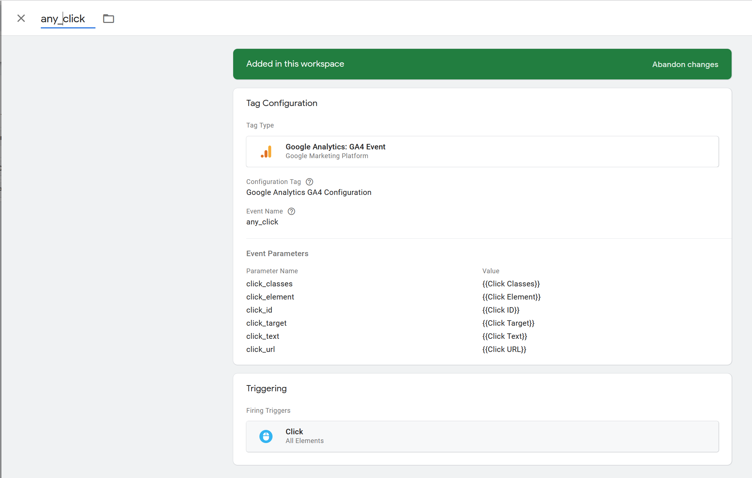Click the Tag Configuration heading
Image resolution: width=752 pixels, height=478 pixels.
pos(282,103)
